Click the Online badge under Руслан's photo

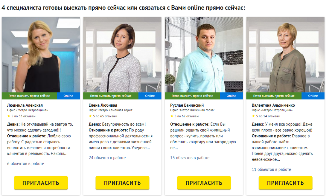tap(231, 96)
